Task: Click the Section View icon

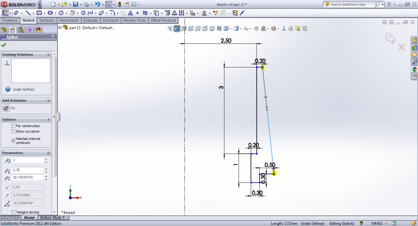Action: point(219,28)
